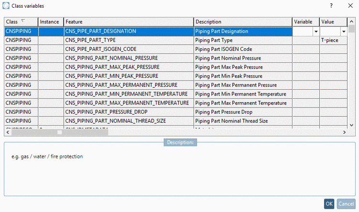359x212 pixels.
Task: Click the horizontal scrollbar left arrow
Action: (x=8, y=132)
